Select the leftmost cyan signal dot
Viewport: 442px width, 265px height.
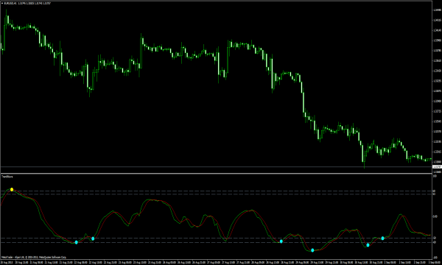pos(77,242)
